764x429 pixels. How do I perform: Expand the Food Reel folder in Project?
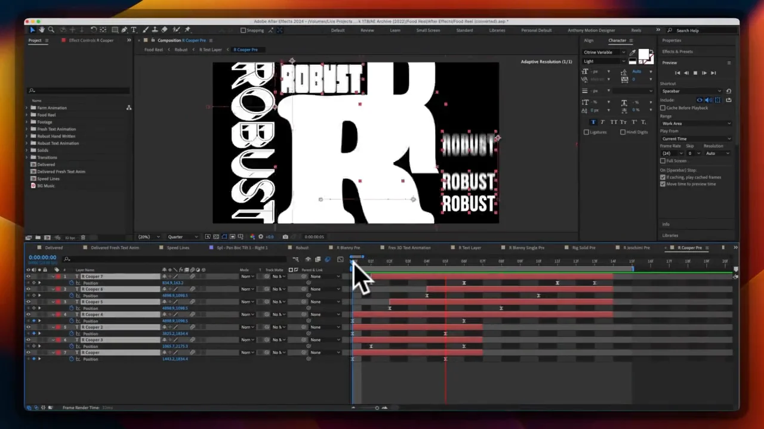coord(27,115)
